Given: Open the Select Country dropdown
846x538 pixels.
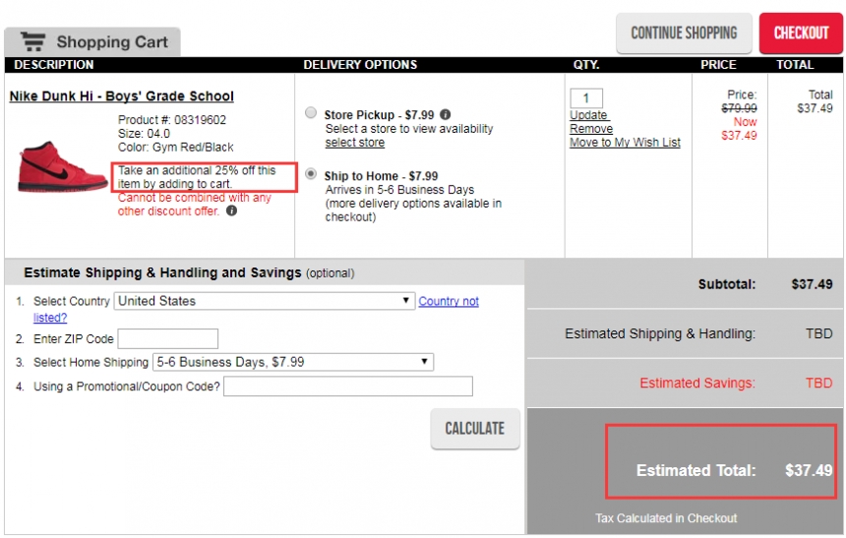Looking at the screenshot, I should click(x=265, y=301).
